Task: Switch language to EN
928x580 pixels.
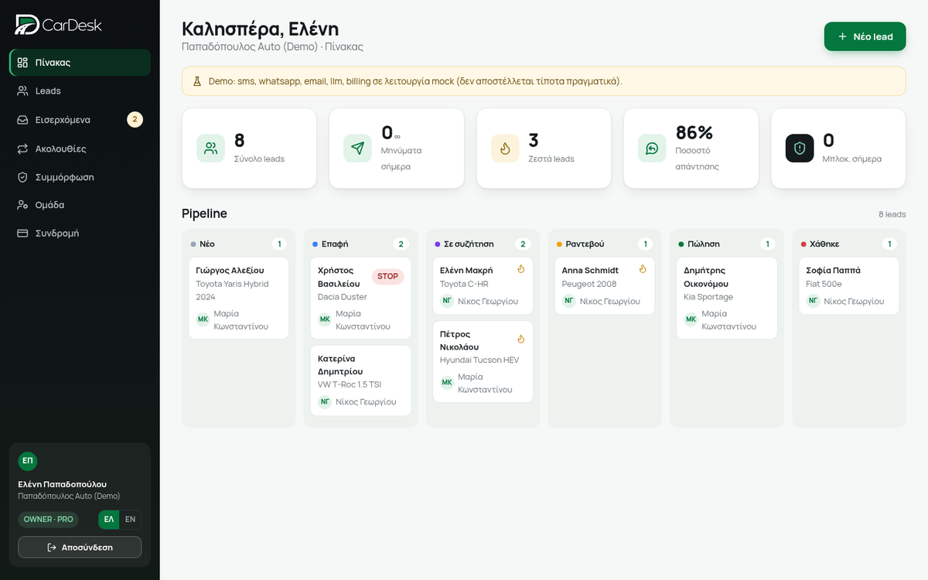Action: 130,520
